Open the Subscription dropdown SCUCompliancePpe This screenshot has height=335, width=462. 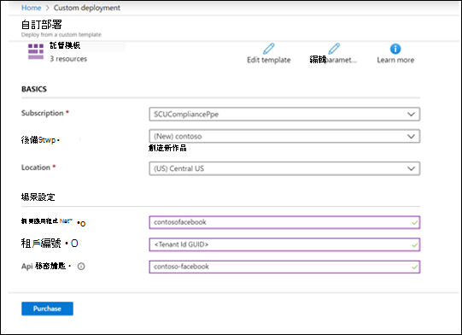click(284, 115)
